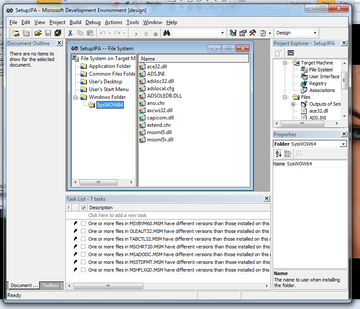Viewport: 360px width, 309px height.
Task: Collapse the Windows Folder tree node
Action: pyautogui.click(x=76, y=97)
